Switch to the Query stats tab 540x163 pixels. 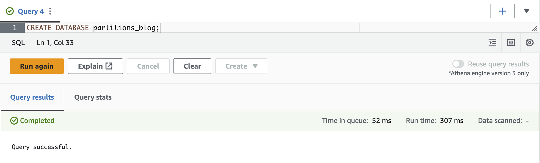click(x=93, y=97)
